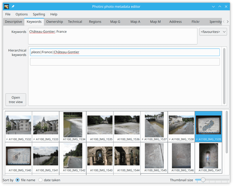233x186 pixels.
Task: Close the Photini window
Action: (x=226, y=6)
